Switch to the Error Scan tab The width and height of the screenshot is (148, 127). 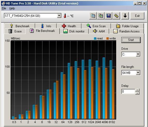tap(96, 26)
